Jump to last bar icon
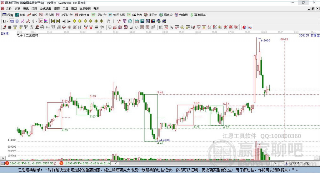This screenshot has width=320, height=173. tap(58, 21)
